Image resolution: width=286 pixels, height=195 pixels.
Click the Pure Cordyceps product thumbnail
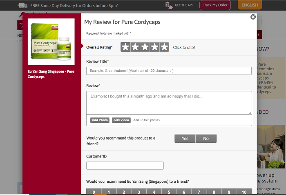click(51, 42)
